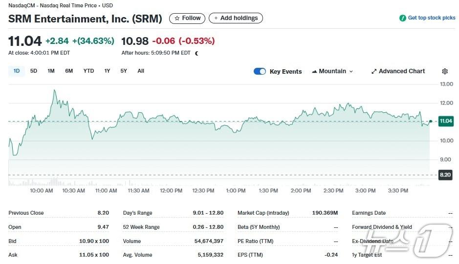
Task: Show the 6M chart range
Action: coord(69,71)
